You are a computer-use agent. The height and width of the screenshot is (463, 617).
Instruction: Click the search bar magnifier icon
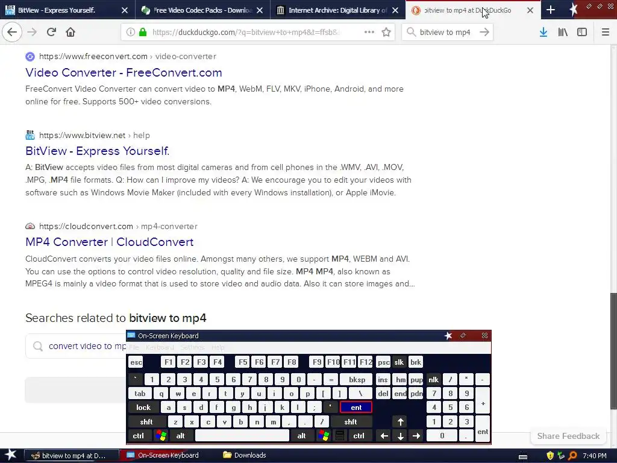tap(411, 32)
